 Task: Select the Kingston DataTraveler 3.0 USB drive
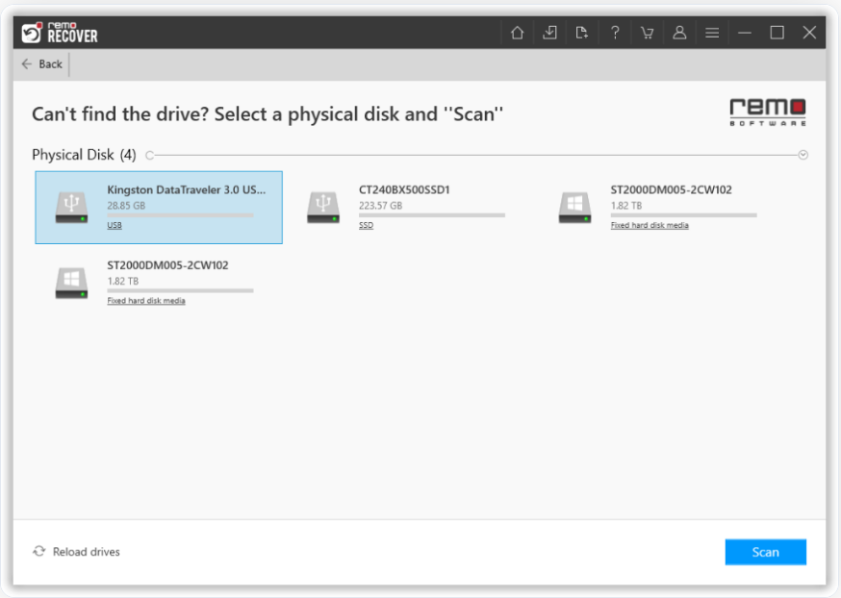159,207
